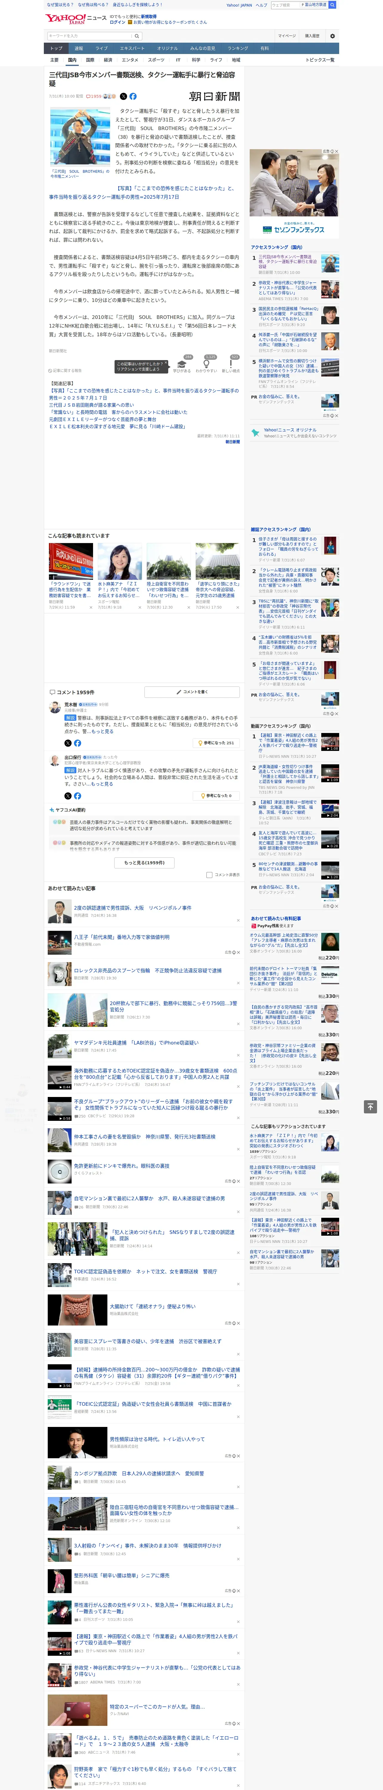Open the エキスパート tab

(132, 49)
